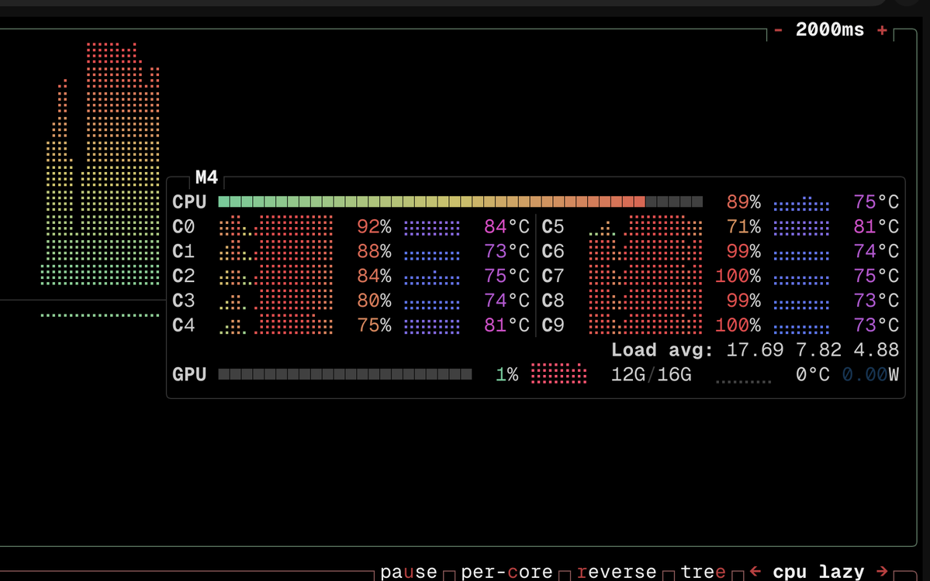Click the C0 temperature 84°C
The width and height of the screenshot is (930, 581).
[506, 227]
